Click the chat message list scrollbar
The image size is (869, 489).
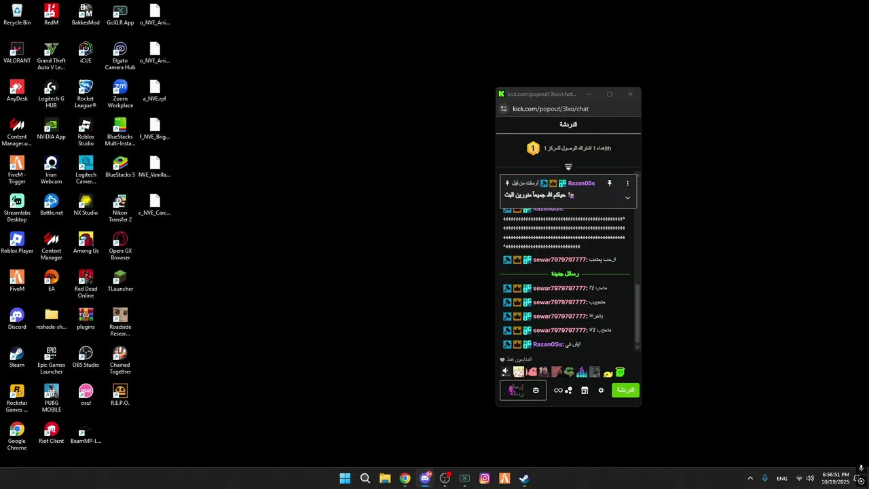[637, 313]
